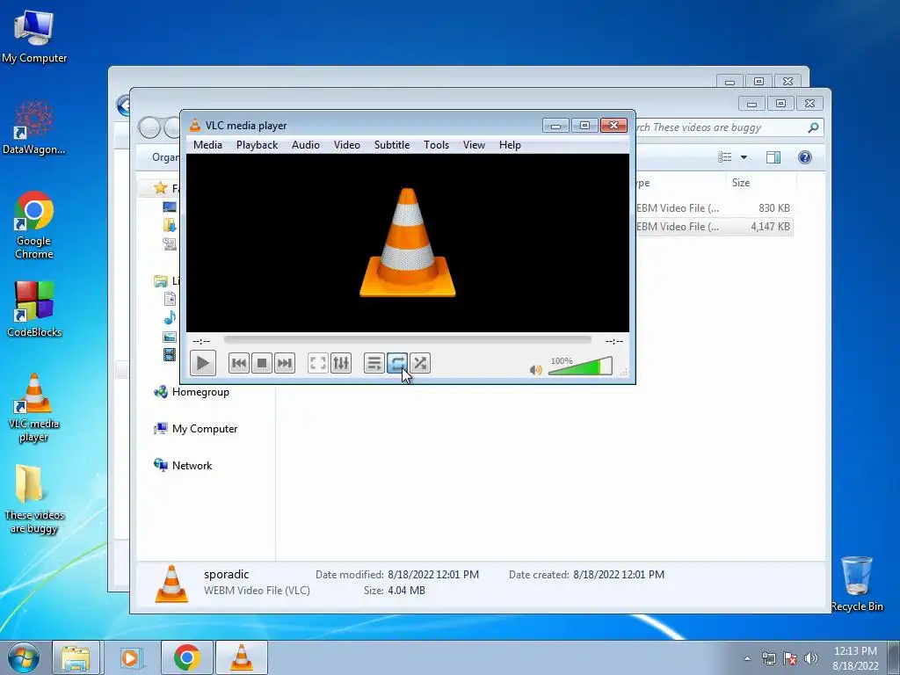The height and width of the screenshot is (675, 900).
Task: Select Google Chrome desktop shortcut
Action: 34,224
